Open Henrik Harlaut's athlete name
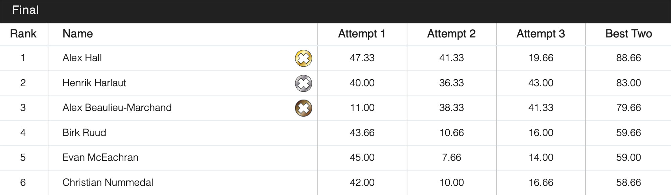671x195 pixels. click(94, 83)
